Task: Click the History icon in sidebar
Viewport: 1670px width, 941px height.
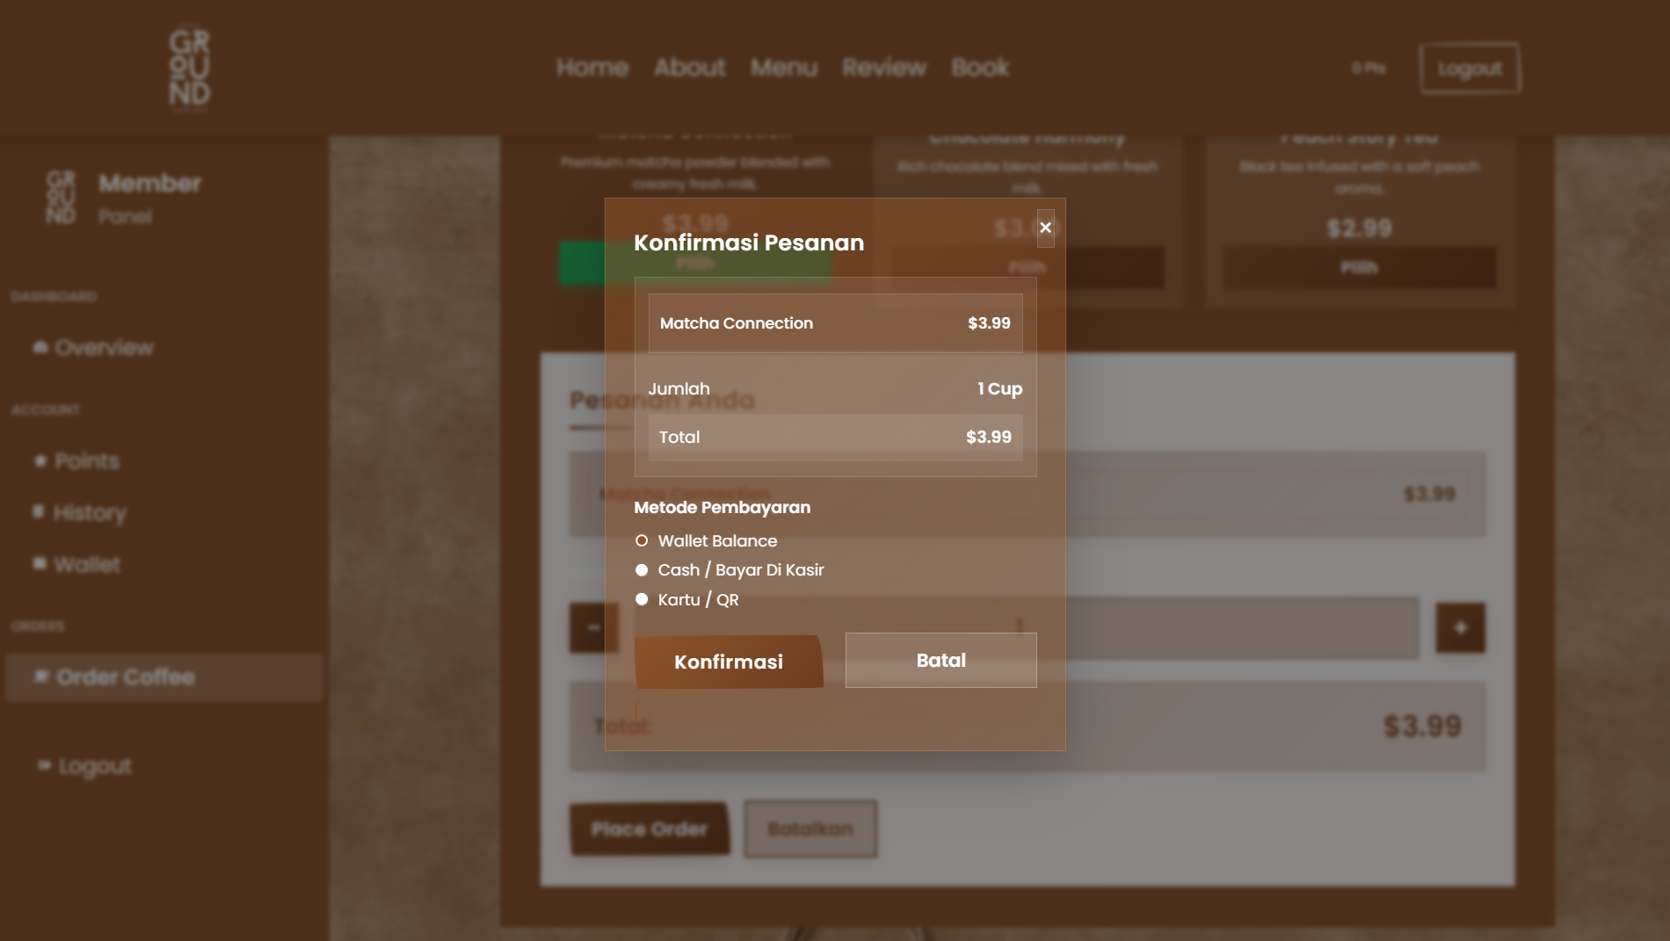Action: [x=39, y=512]
